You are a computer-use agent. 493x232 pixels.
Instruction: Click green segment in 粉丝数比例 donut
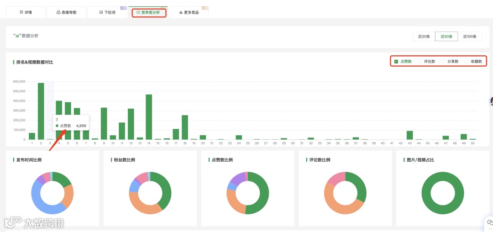pyautogui.click(x=166, y=189)
